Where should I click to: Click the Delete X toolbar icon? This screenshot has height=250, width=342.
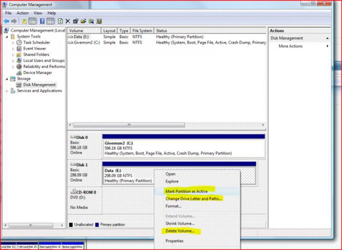tap(68, 21)
